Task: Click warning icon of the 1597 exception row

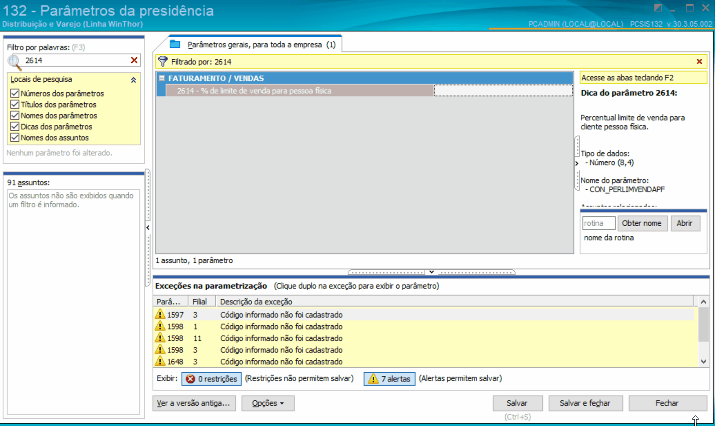Action: [160, 314]
